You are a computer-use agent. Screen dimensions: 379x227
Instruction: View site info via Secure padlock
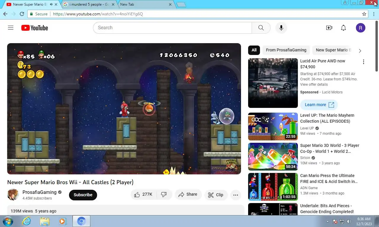(38, 14)
